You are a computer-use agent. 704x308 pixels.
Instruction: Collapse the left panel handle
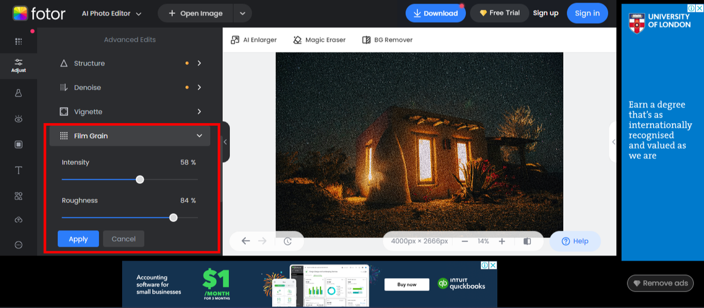pyautogui.click(x=226, y=142)
